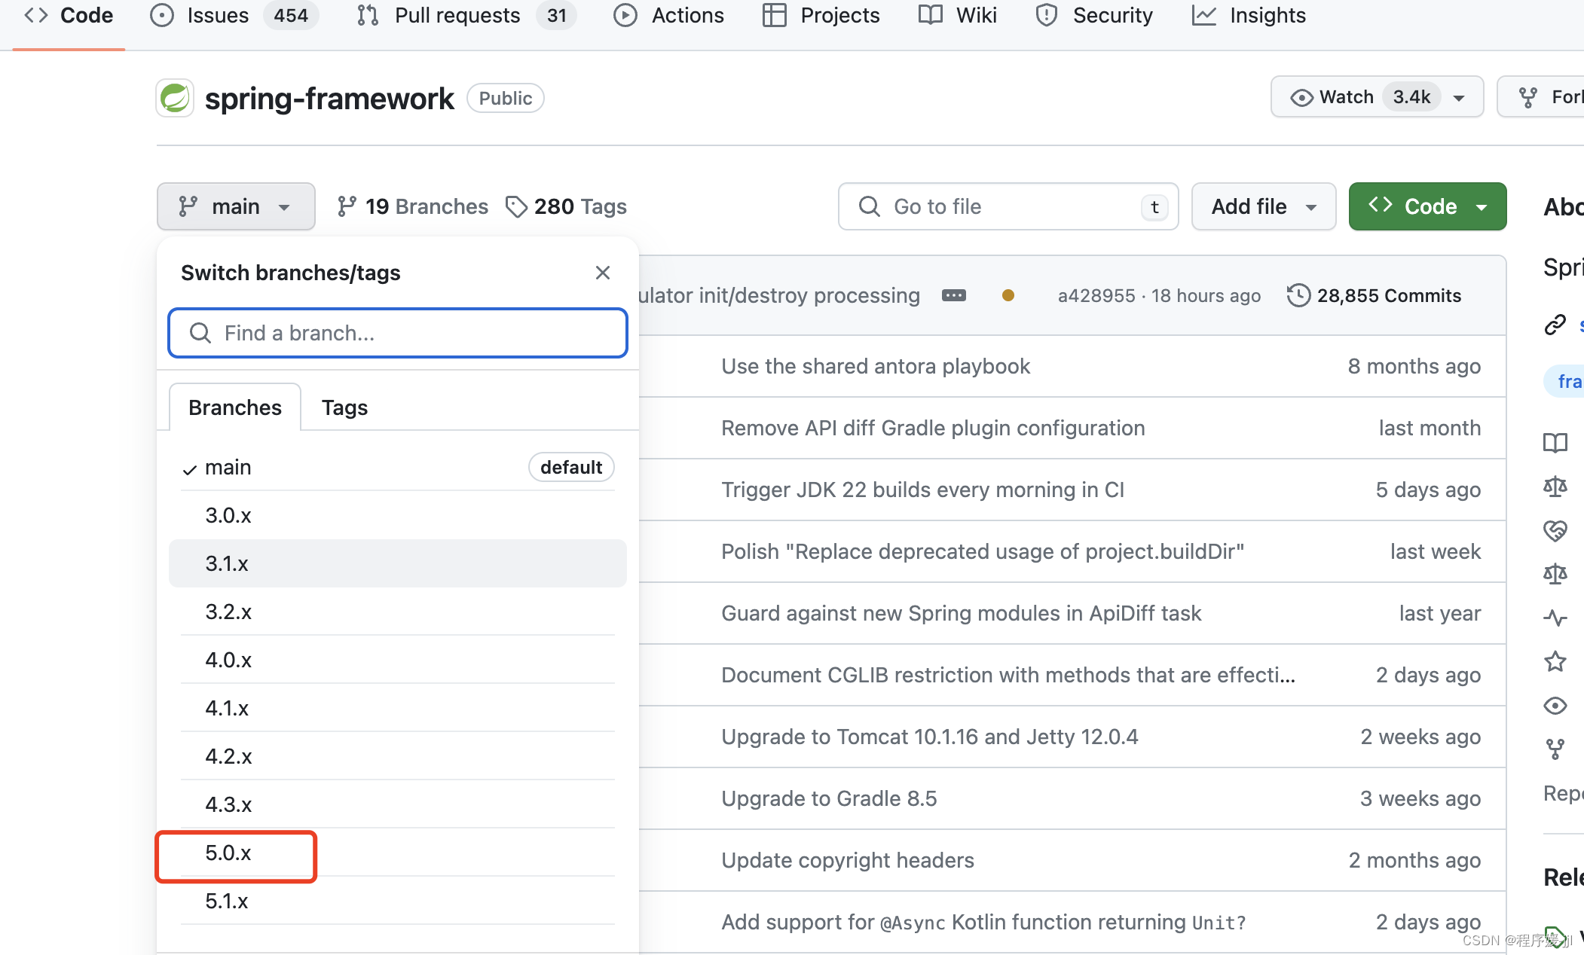Image resolution: width=1584 pixels, height=955 pixels.
Task: Click the Find a branch search field
Action: (x=397, y=332)
